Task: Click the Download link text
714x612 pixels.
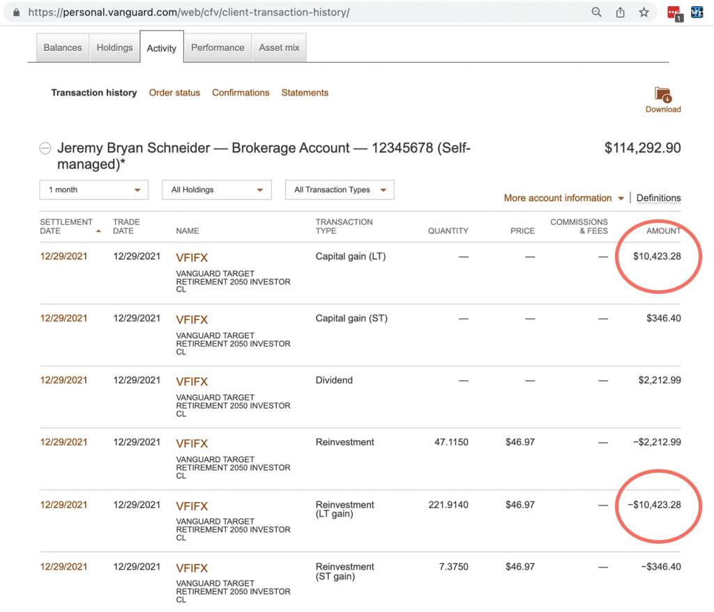Action: pos(663,109)
